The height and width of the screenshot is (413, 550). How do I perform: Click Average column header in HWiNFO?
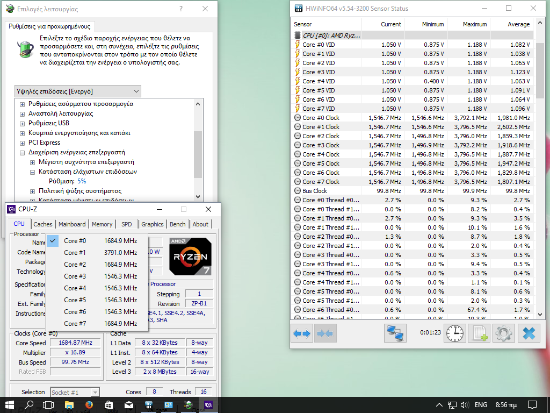tap(512, 24)
